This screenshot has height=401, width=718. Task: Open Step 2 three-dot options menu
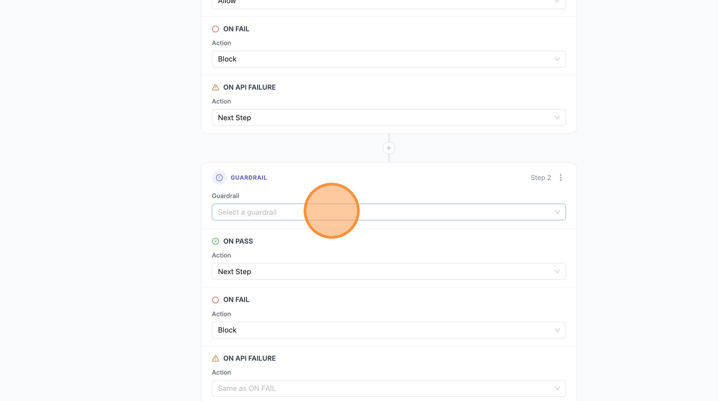560,178
